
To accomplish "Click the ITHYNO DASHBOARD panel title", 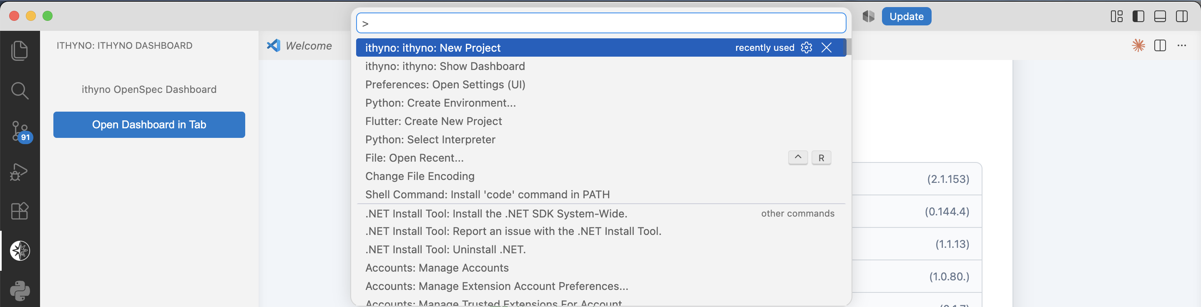I will (x=125, y=46).
